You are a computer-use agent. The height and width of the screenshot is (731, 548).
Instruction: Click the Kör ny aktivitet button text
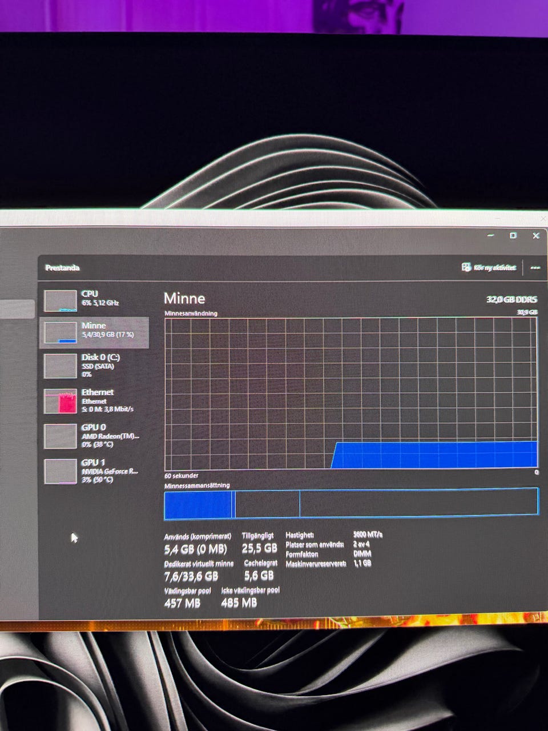click(495, 267)
